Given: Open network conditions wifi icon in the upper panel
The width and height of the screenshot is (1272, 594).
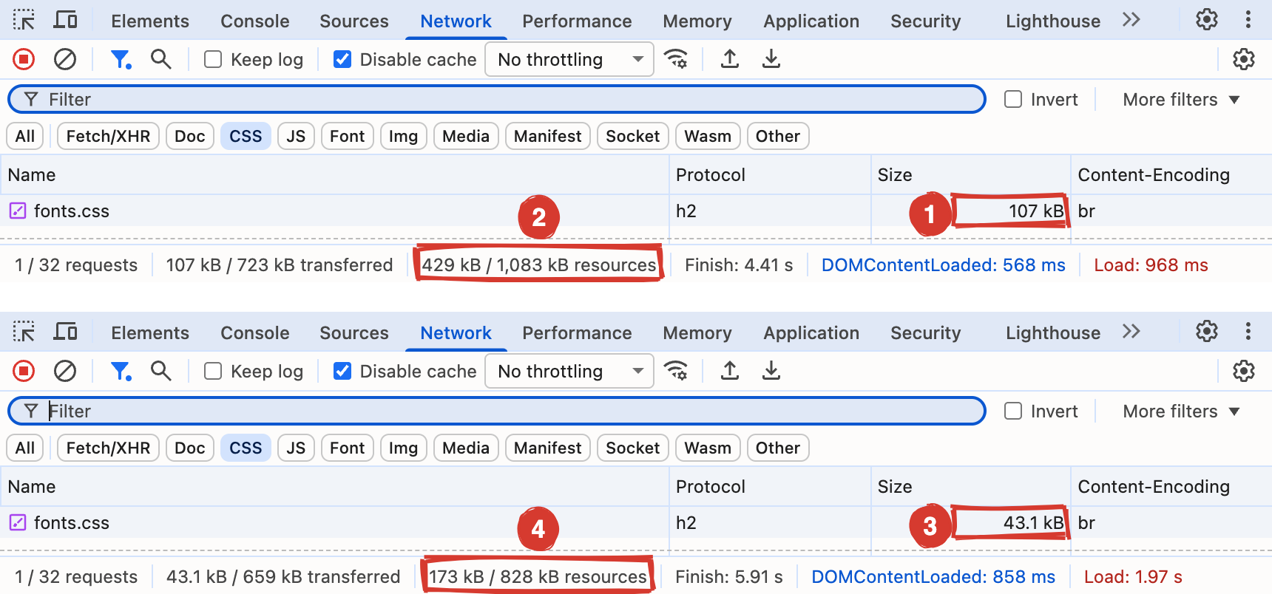Looking at the screenshot, I should (676, 59).
